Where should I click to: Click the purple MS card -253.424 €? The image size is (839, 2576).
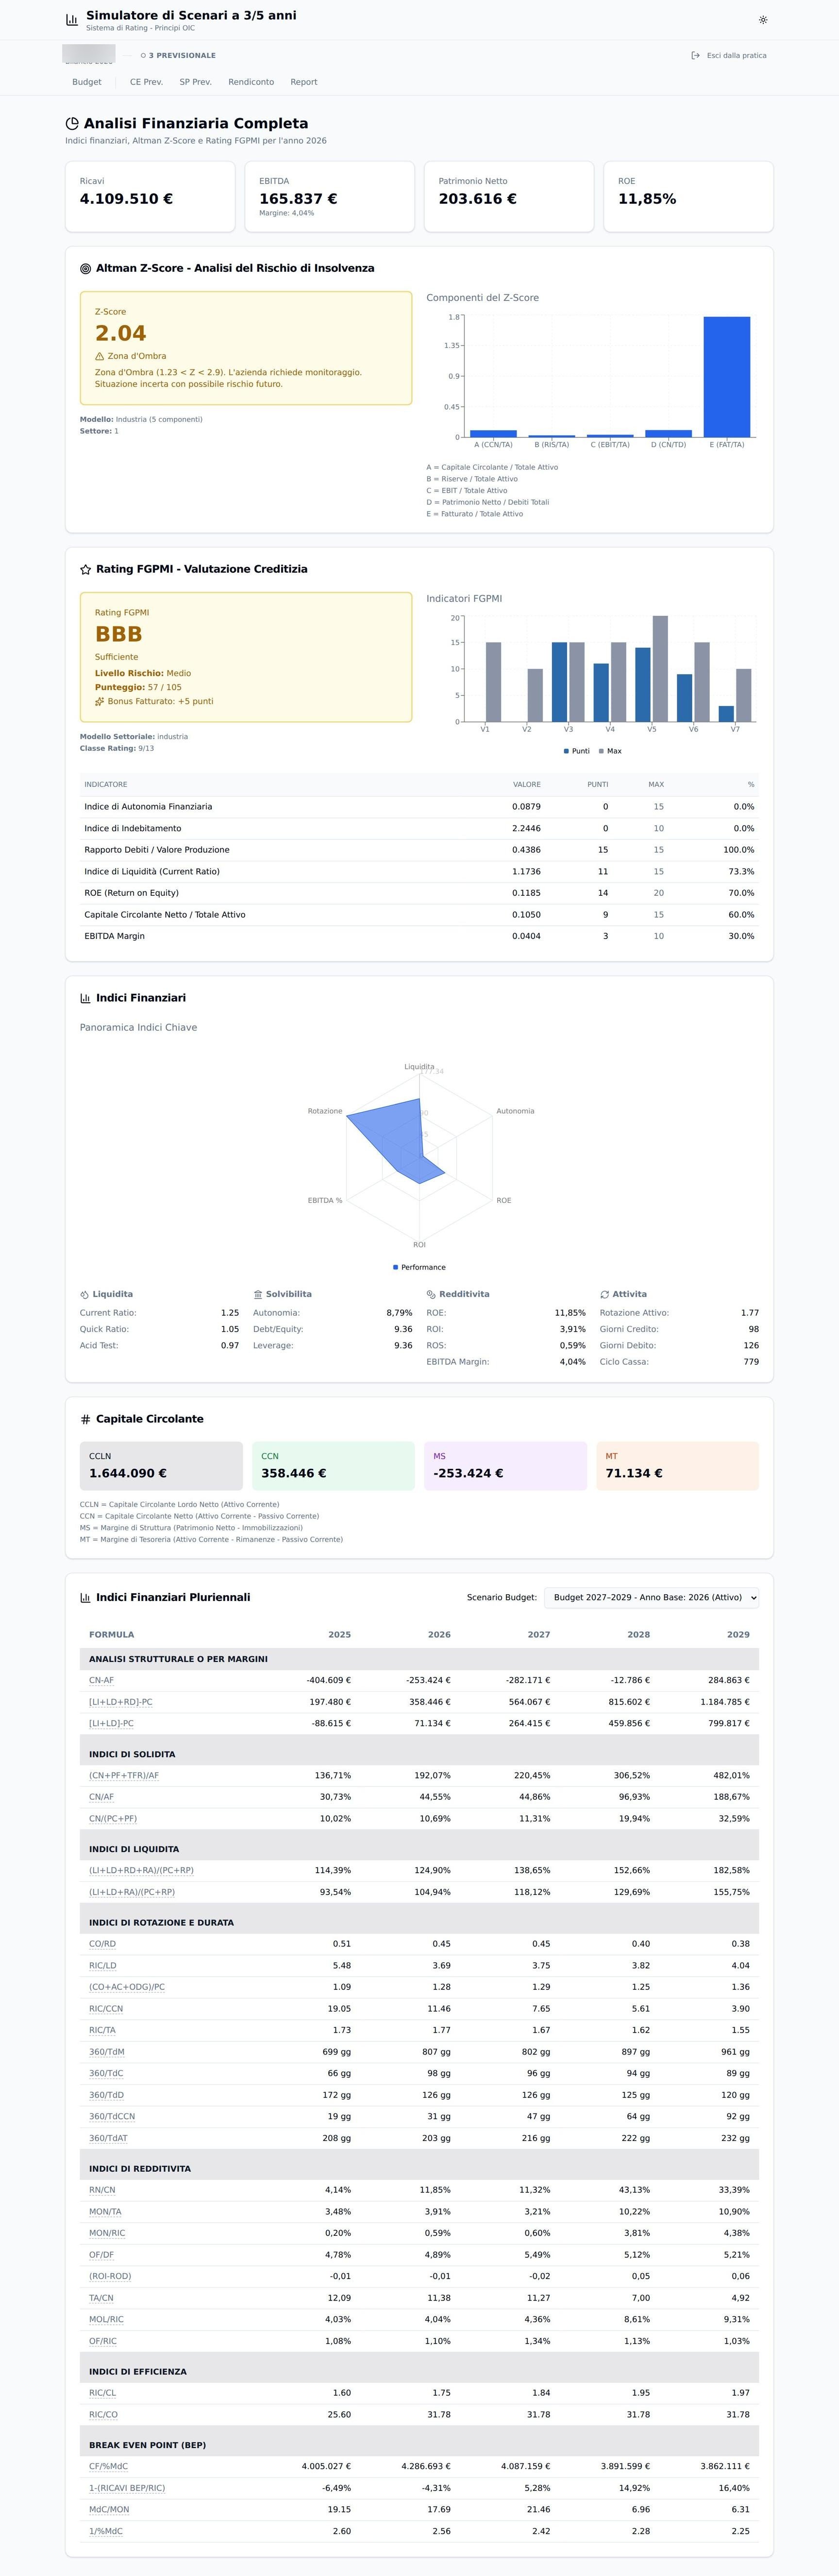click(x=505, y=1466)
